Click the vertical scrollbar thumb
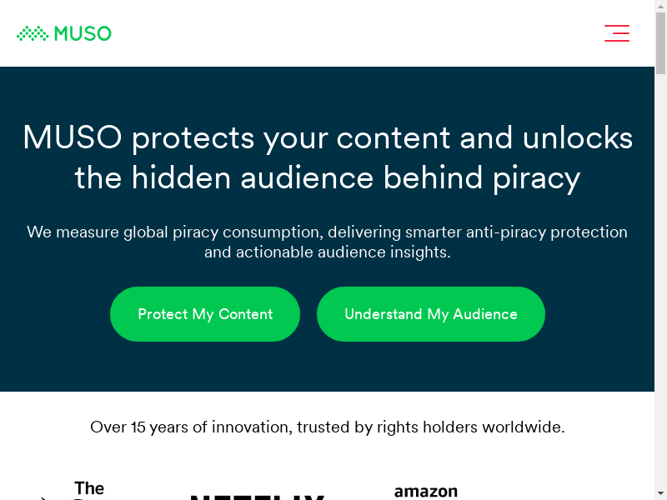667x500 pixels. tap(660, 43)
